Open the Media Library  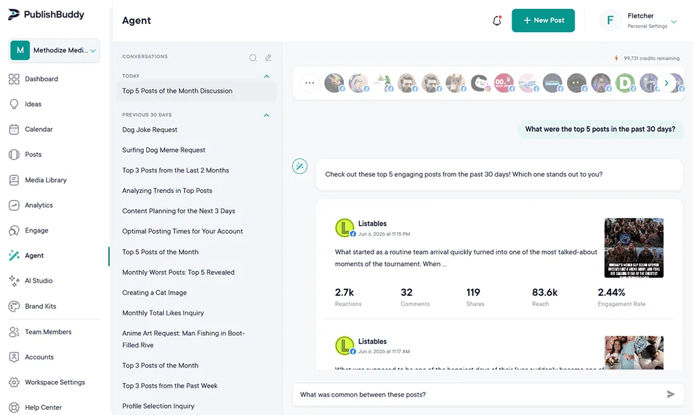(45, 180)
